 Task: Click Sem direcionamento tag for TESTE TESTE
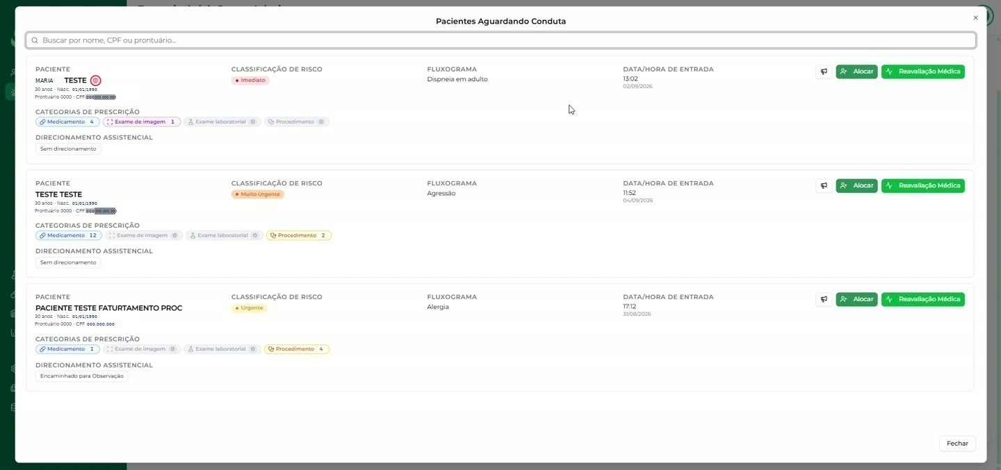coord(68,262)
